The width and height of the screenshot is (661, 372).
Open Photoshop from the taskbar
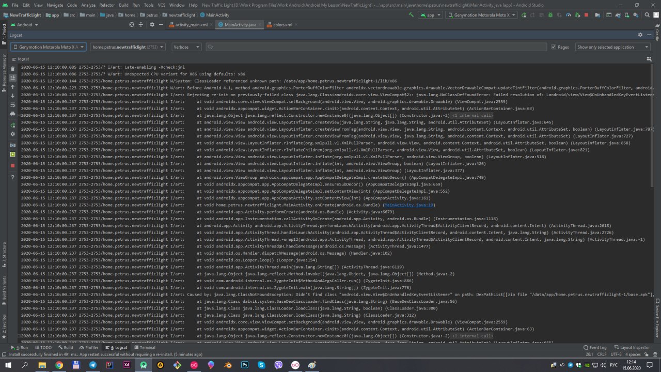tap(244, 365)
